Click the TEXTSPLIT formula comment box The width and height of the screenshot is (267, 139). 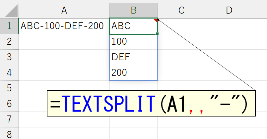pyautogui.click(x=151, y=103)
